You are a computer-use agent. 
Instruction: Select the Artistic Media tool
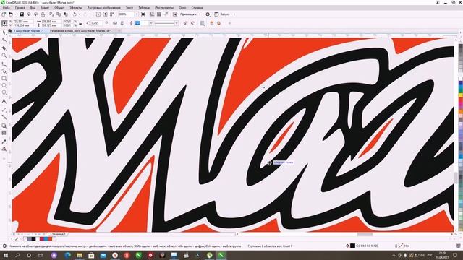(4, 71)
